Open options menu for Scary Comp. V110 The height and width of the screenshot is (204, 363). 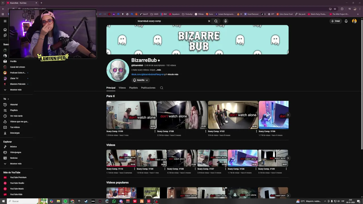click(134, 169)
